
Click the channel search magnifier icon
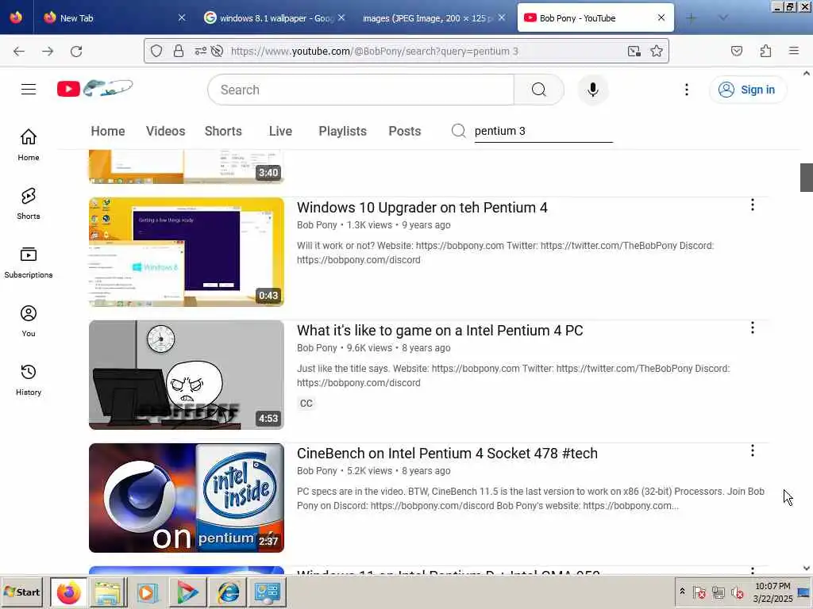(x=458, y=131)
